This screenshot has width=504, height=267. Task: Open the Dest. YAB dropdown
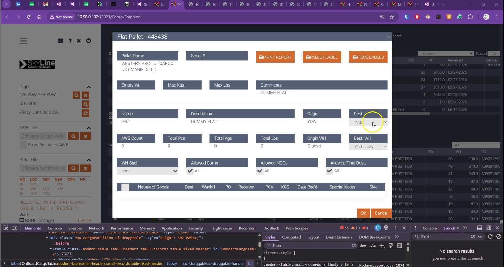368,122
